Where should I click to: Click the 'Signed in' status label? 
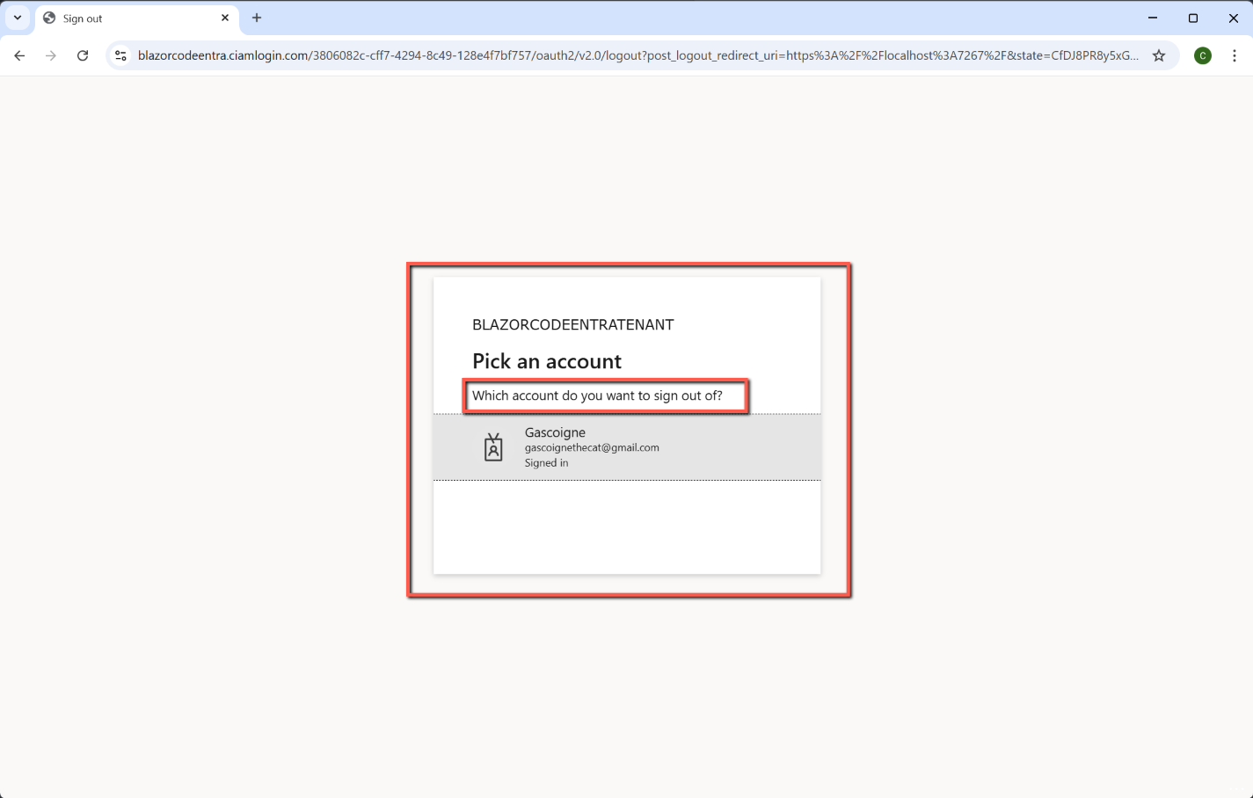point(546,463)
